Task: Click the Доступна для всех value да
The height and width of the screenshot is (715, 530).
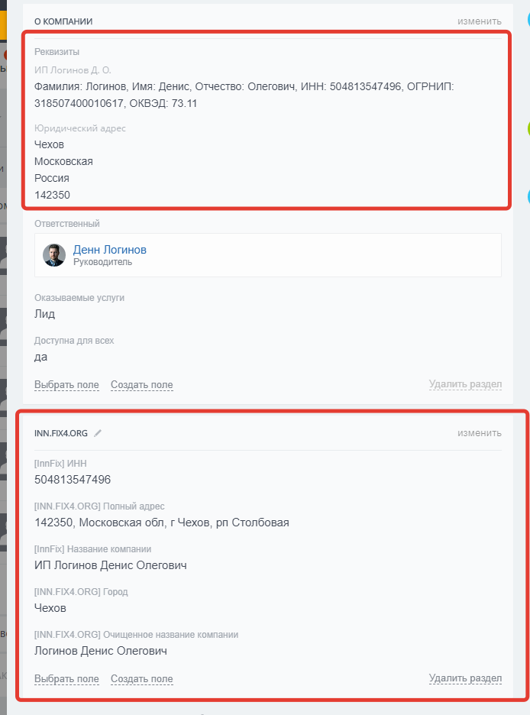Action: click(40, 357)
